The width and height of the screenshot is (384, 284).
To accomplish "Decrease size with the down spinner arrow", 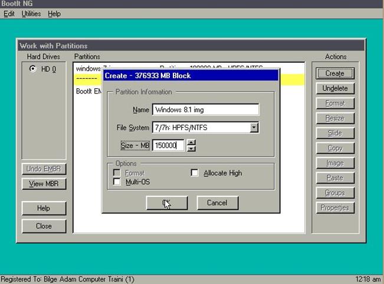I will pyautogui.click(x=191, y=149).
